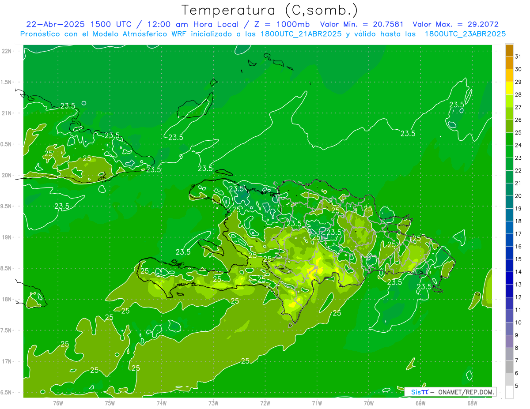Click the title "Temperatura (C,somb.)"

click(x=270, y=10)
